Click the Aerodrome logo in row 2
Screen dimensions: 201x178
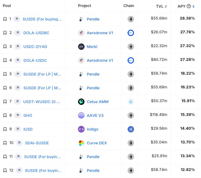(x=81, y=33)
